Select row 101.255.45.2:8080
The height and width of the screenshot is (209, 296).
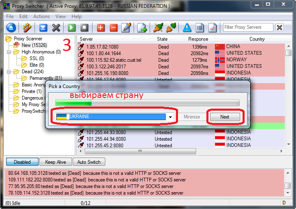(x=181, y=145)
